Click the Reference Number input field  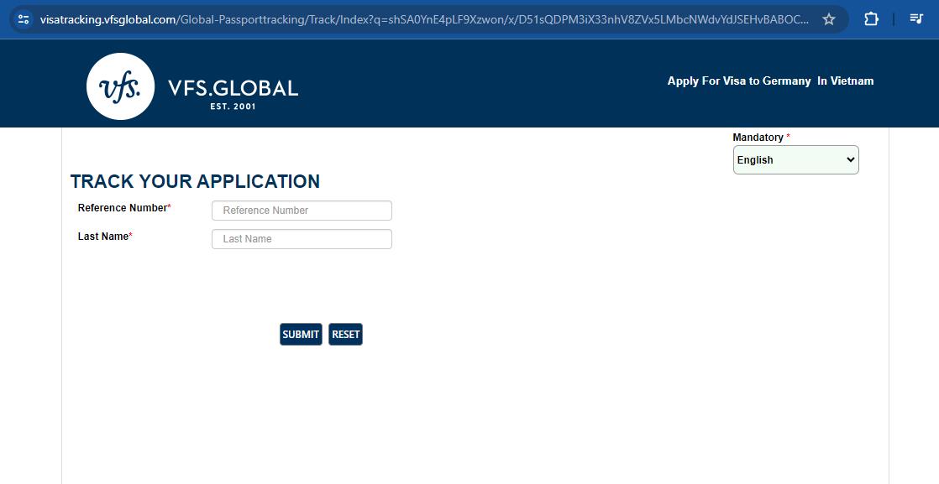[x=302, y=211]
